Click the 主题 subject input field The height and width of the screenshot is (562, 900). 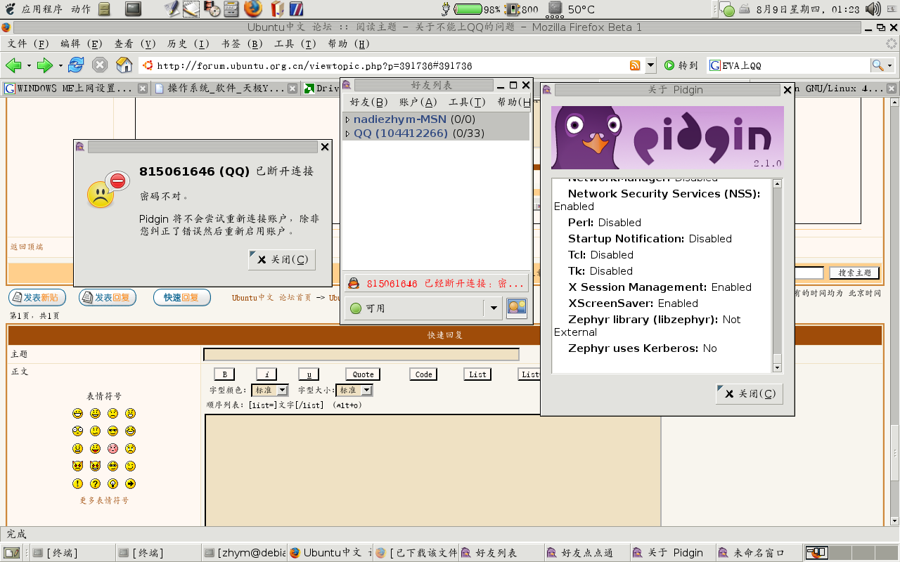click(x=361, y=355)
